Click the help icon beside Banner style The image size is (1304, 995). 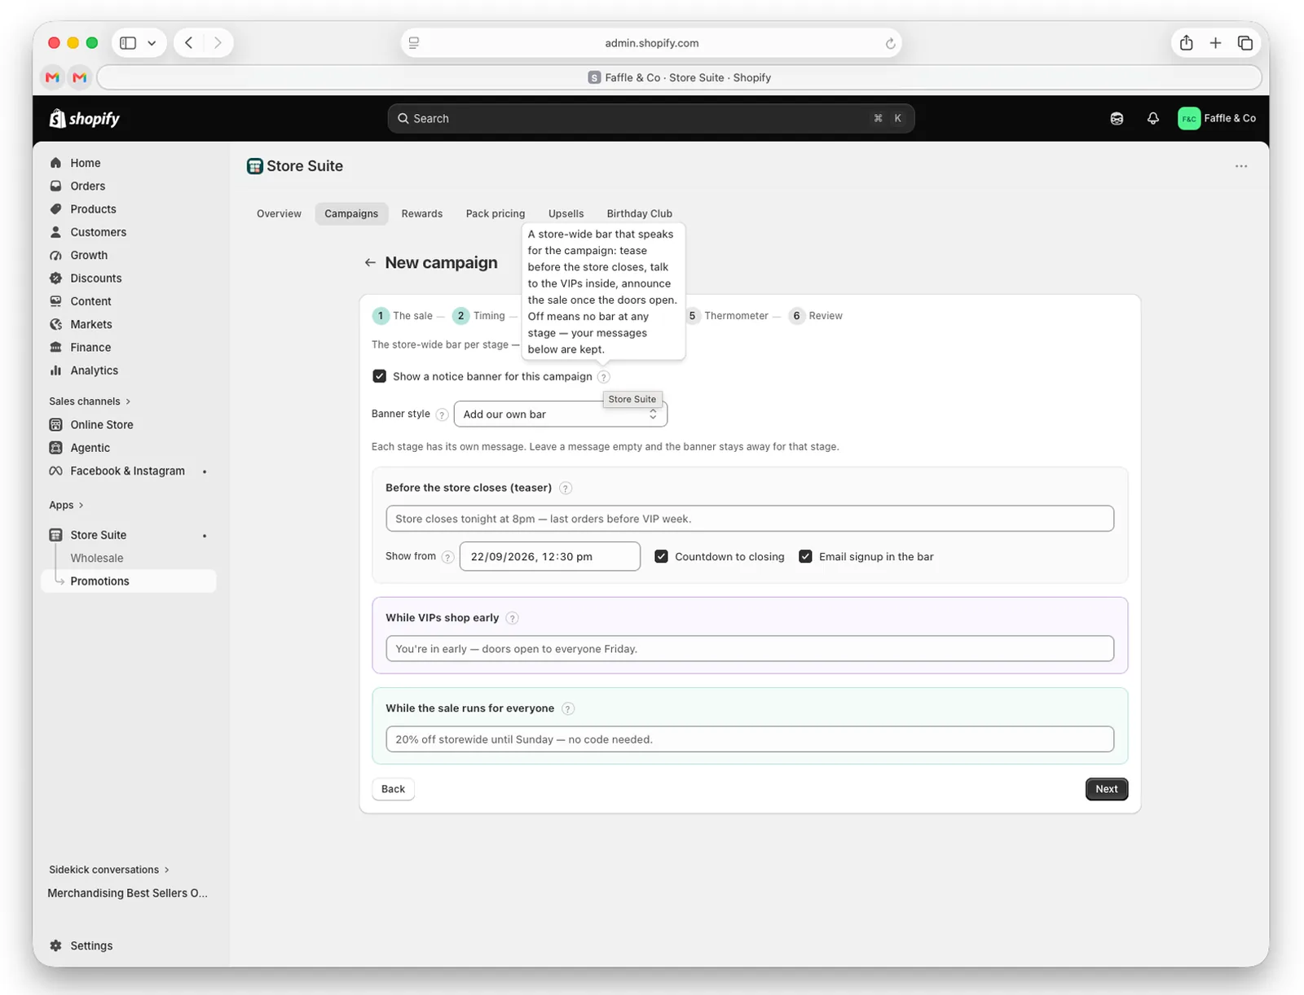[442, 414]
